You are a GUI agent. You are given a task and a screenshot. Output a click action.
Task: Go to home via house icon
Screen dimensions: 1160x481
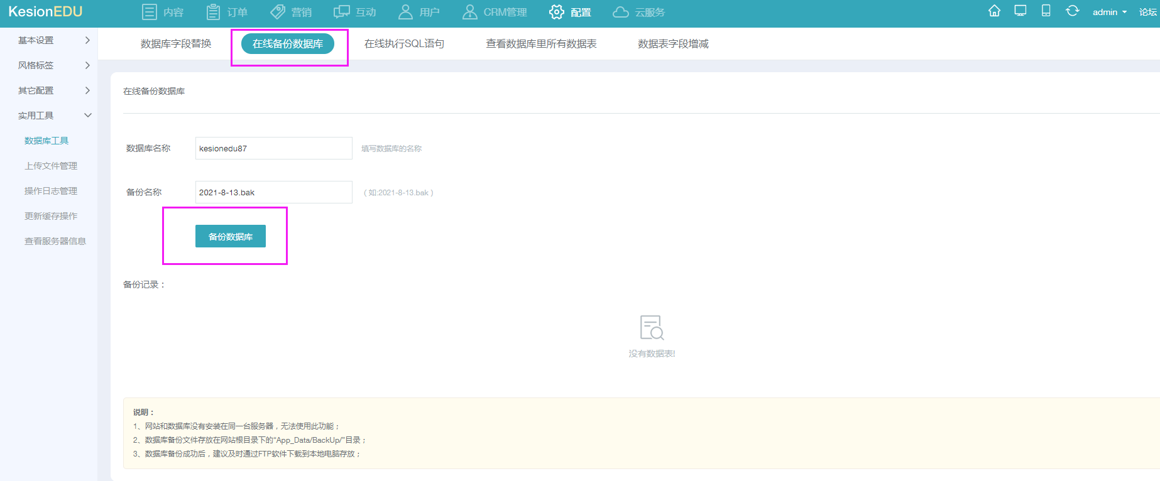click(x=994, y=11)
